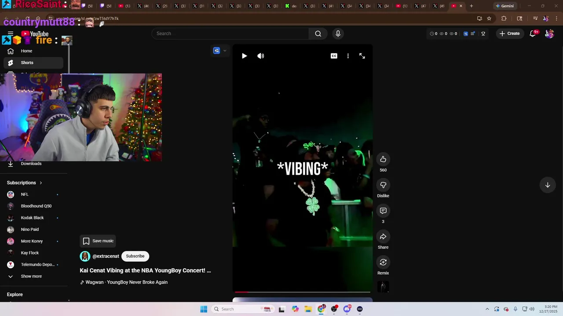Mute the Shorts video volume
The width and height of the screenshot is (563, 316).
261,56
